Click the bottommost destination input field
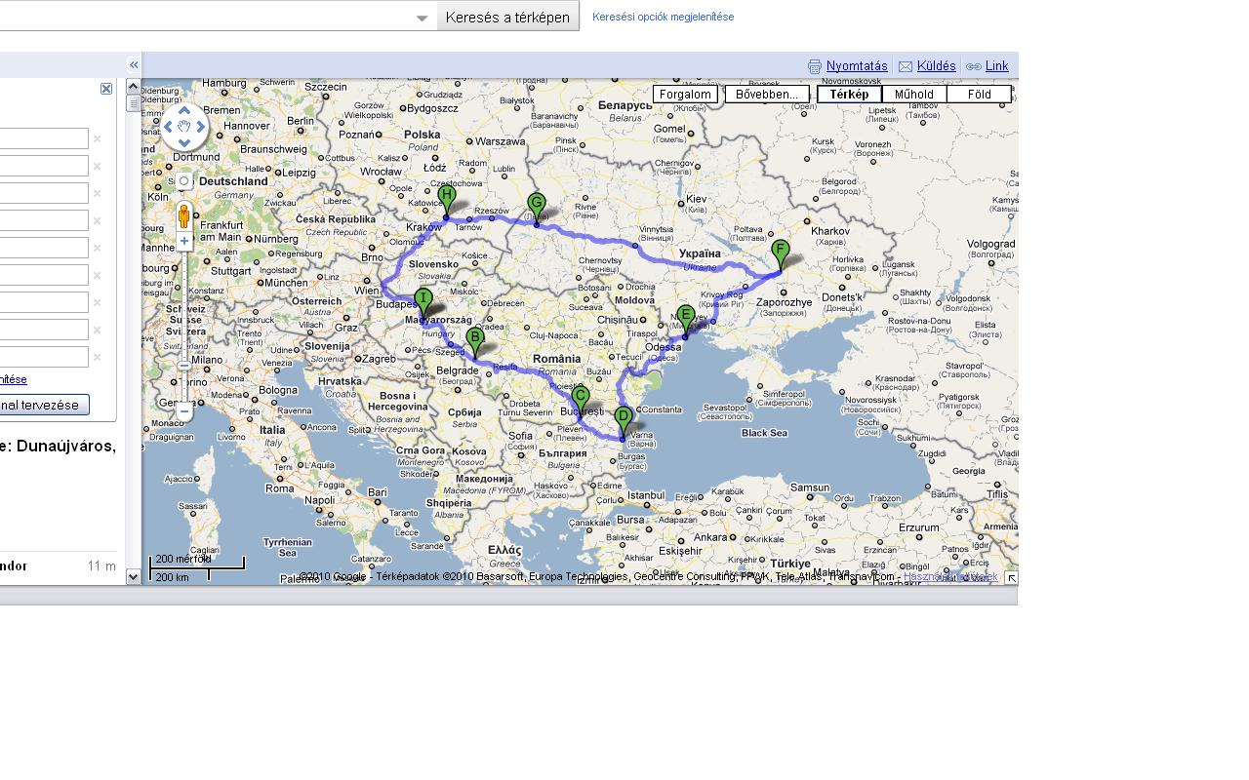The width and height of the screenshot is (1249, 780). [x=44, y=358]
